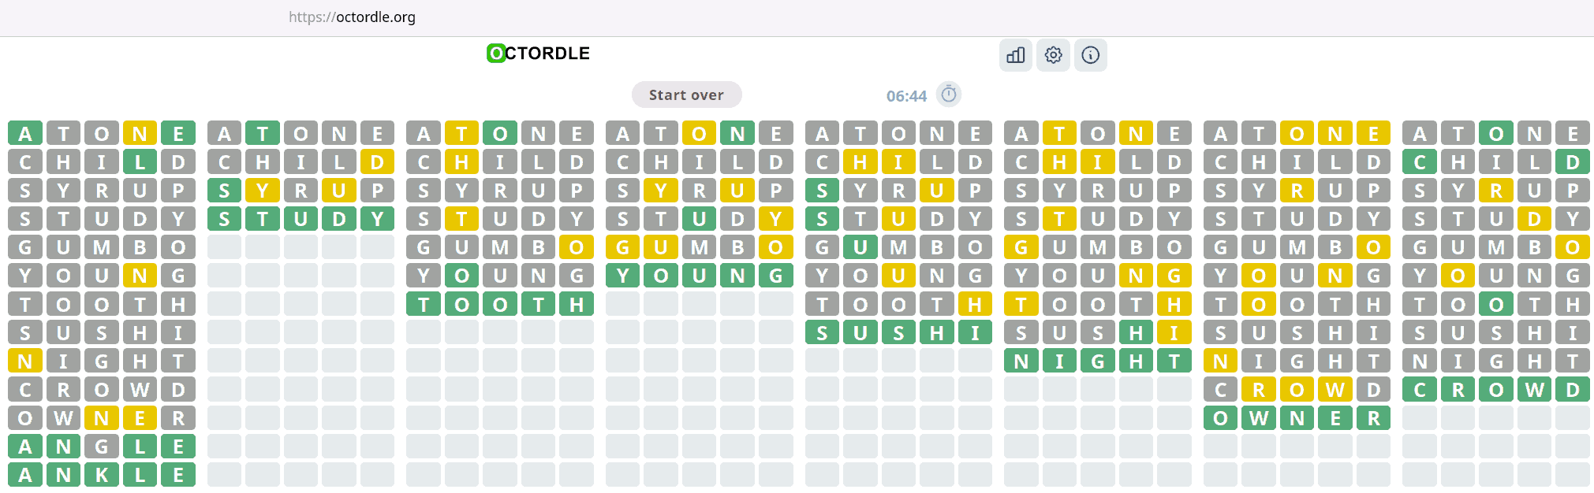The height and width of the screenshot is (493, 1594).
Task: Click the green O Octordle logo
Action: [495, 54]
